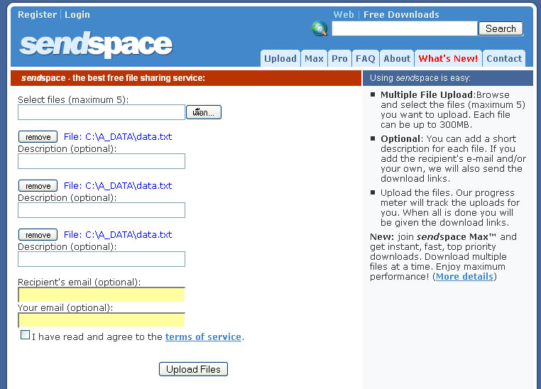The image size is (541, 389).
Task: Click the Search button
Action: 501,28
